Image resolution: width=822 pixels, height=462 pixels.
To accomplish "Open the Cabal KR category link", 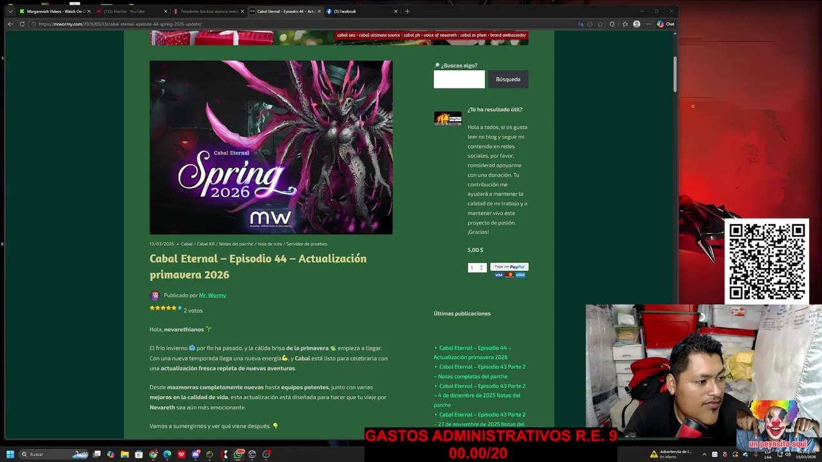I will [x=205, y=244].
